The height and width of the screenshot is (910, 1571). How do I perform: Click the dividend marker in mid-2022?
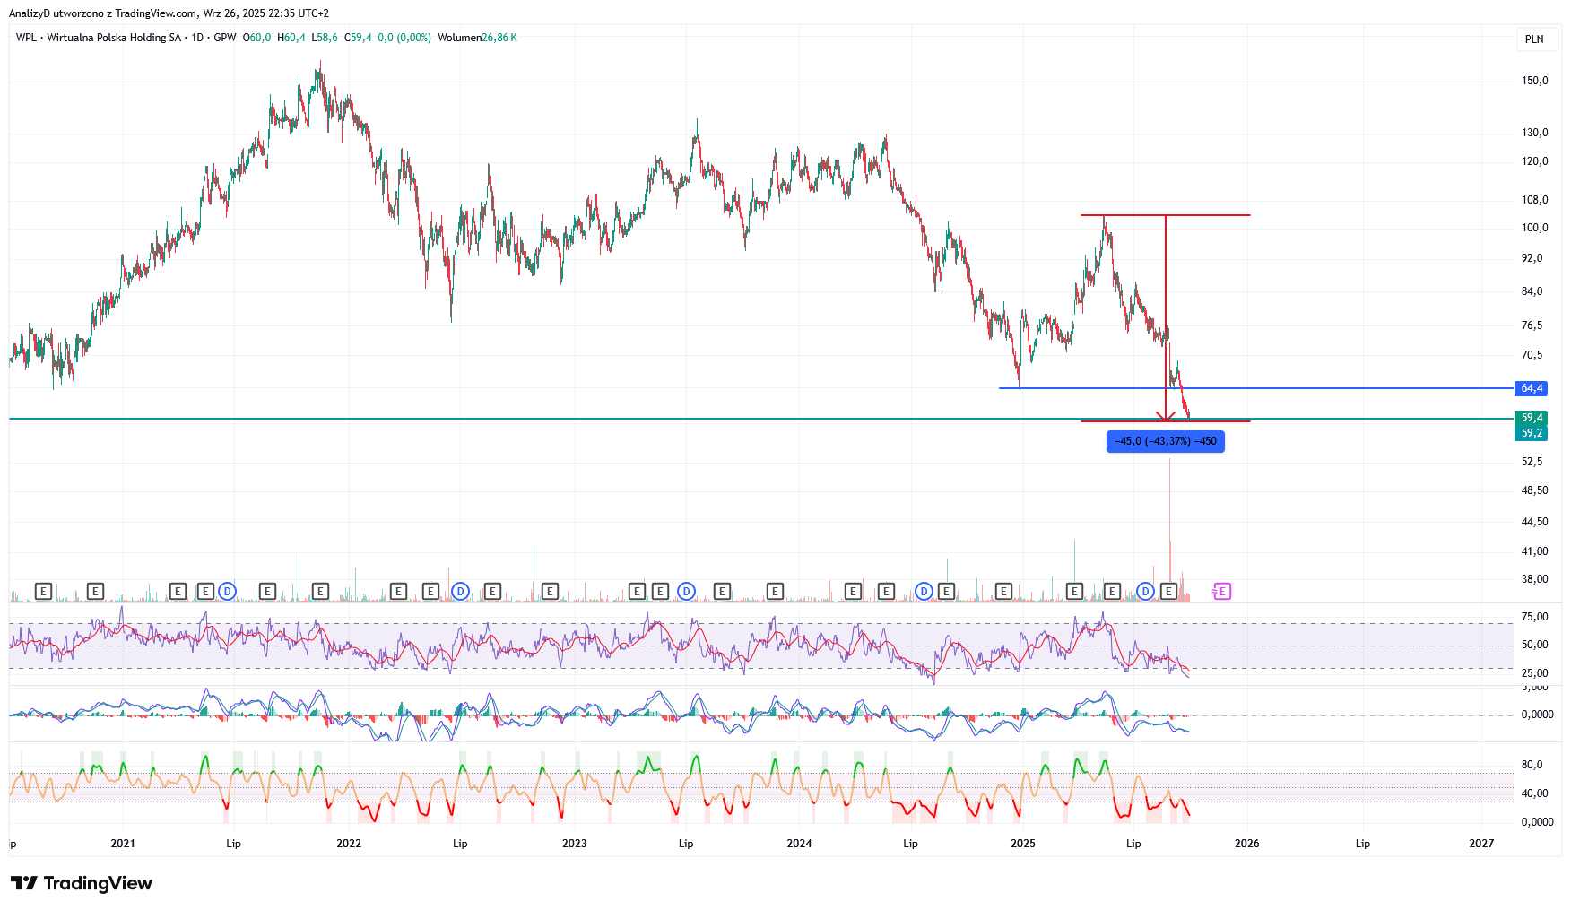[x=460, y=591]
